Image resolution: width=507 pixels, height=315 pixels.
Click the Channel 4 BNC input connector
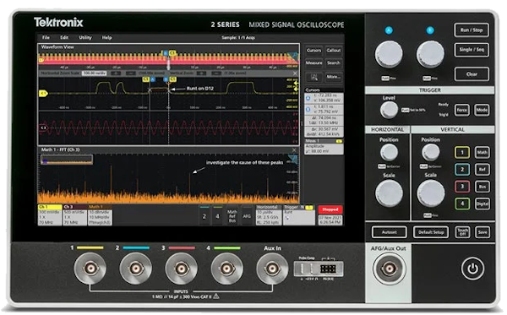pos(226,269)
